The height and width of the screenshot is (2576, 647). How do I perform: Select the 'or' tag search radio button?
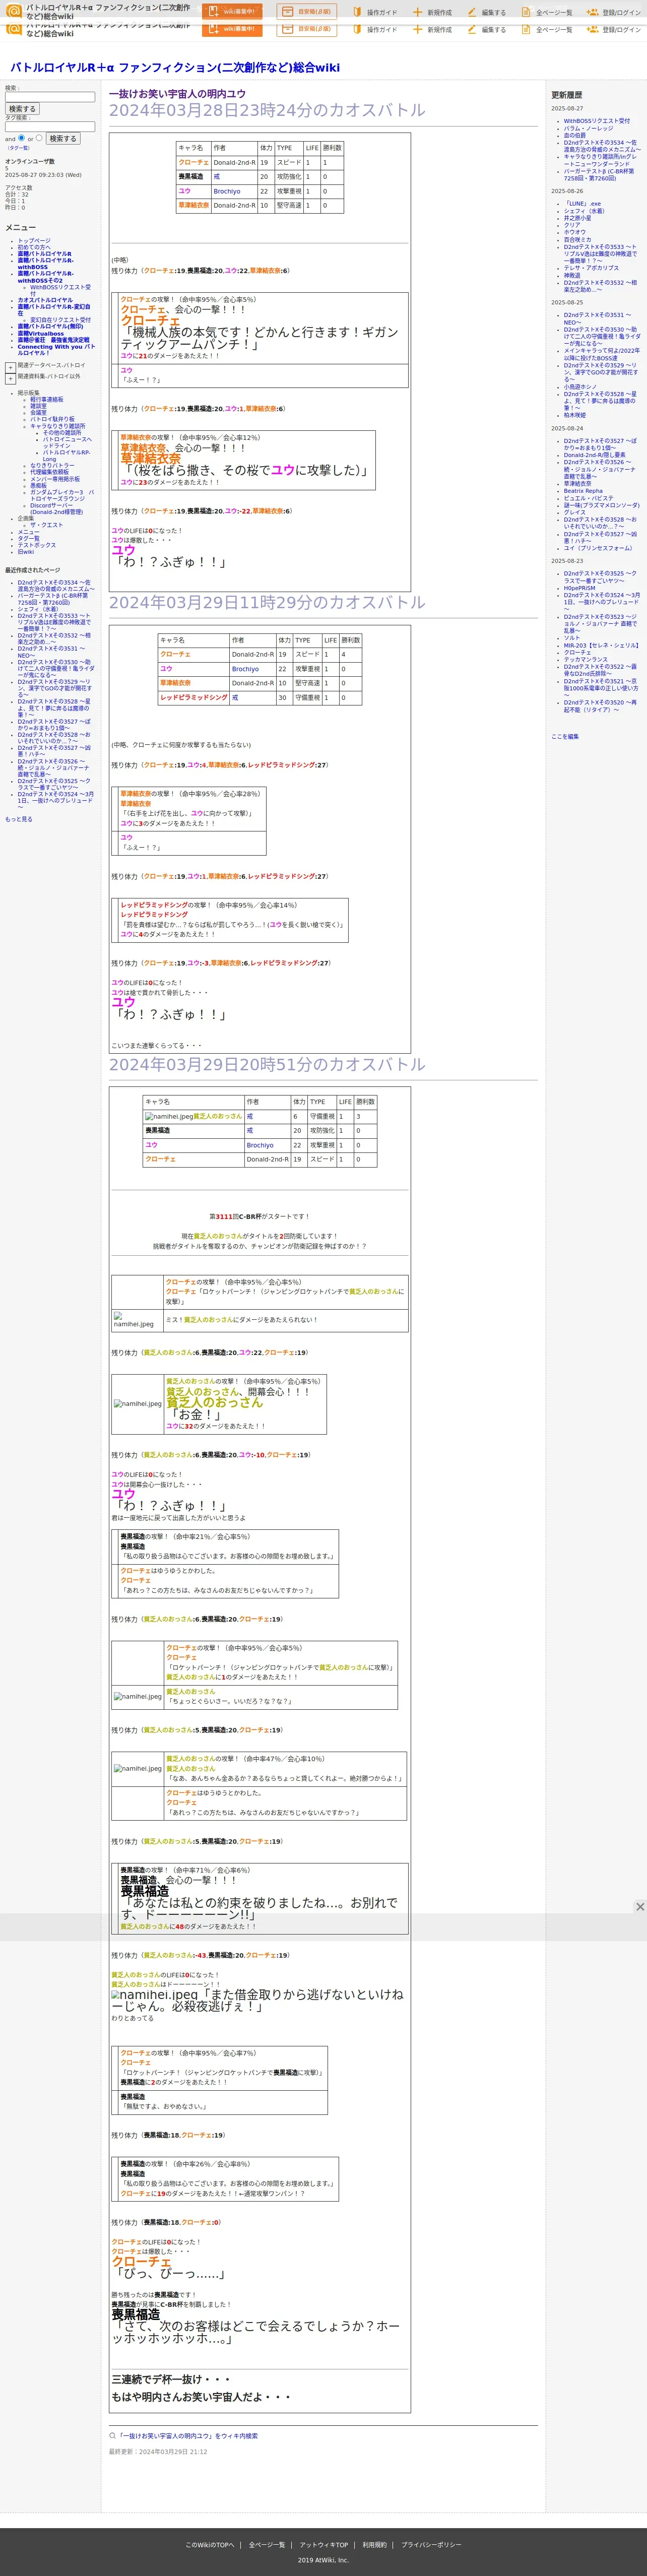coord(39,138)
